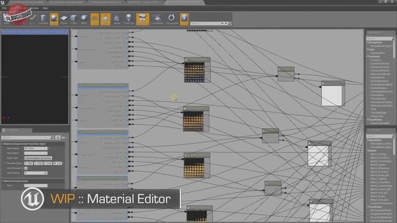Click the Sort Priority field

coord(36,173)
